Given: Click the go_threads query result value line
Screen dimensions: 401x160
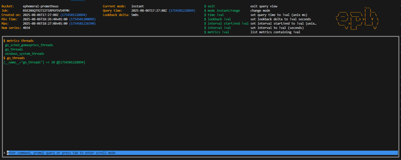Looking at the screenshot, I should click(44, 62).
